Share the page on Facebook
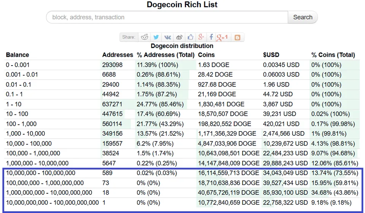 click(x=211, y=37)
